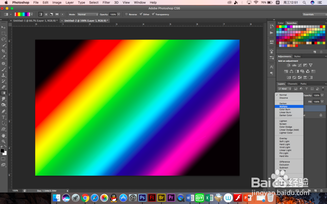Viewport: 327px width, 204px height.
Task: Open the layer Kind filter dropdown
Action: point(284,89)
